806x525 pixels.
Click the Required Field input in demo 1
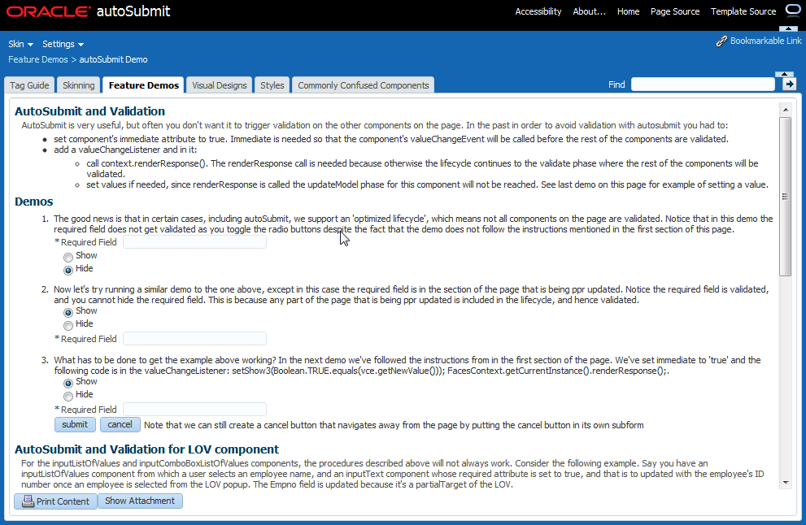pos(195,242)
